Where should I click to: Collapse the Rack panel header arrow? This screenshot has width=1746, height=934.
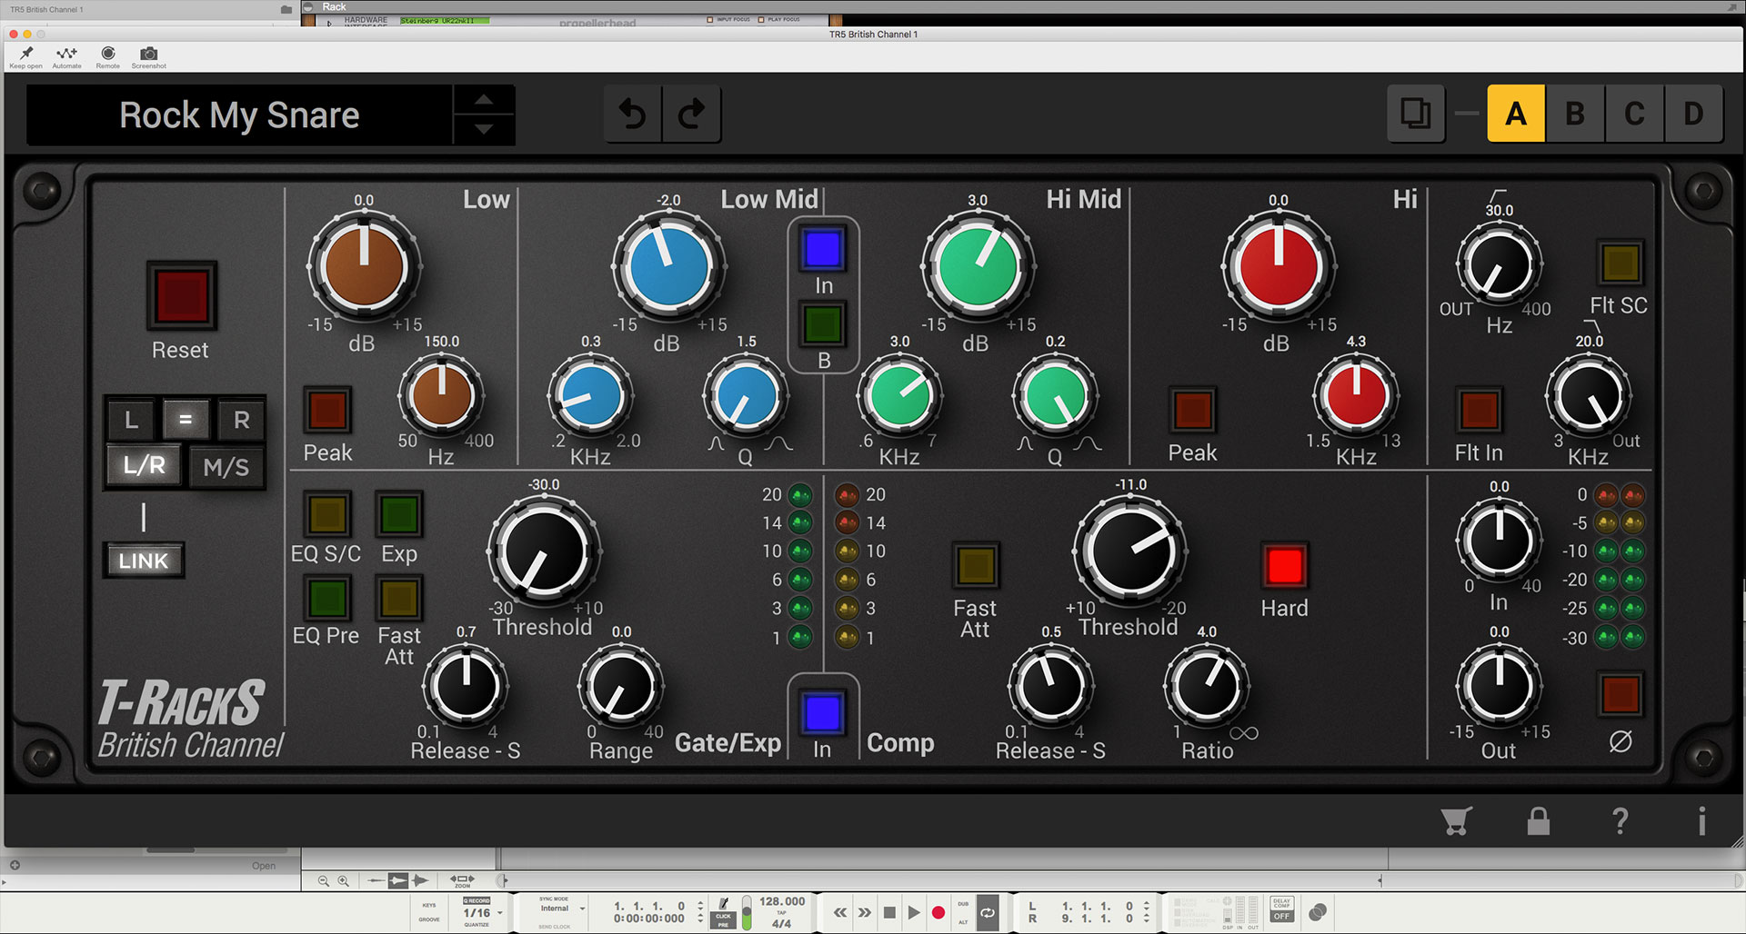(x=309, y=6)
